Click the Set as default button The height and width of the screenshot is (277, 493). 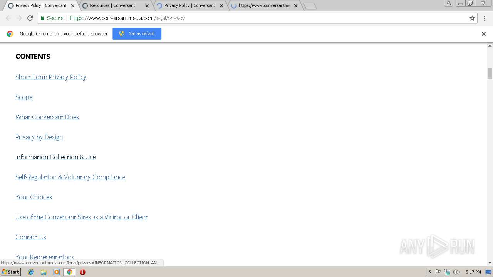click(137, 33)
